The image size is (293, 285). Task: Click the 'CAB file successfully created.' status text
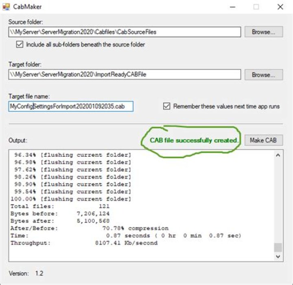(194, 140)
